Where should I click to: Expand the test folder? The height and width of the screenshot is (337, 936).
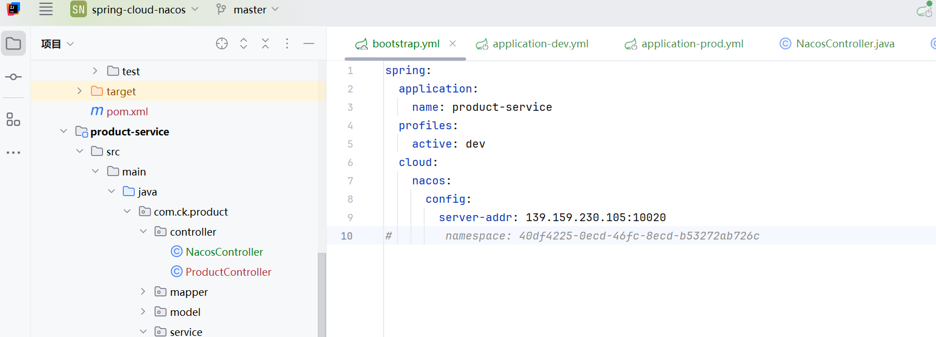pyautogui.click(x=95, y=71)
